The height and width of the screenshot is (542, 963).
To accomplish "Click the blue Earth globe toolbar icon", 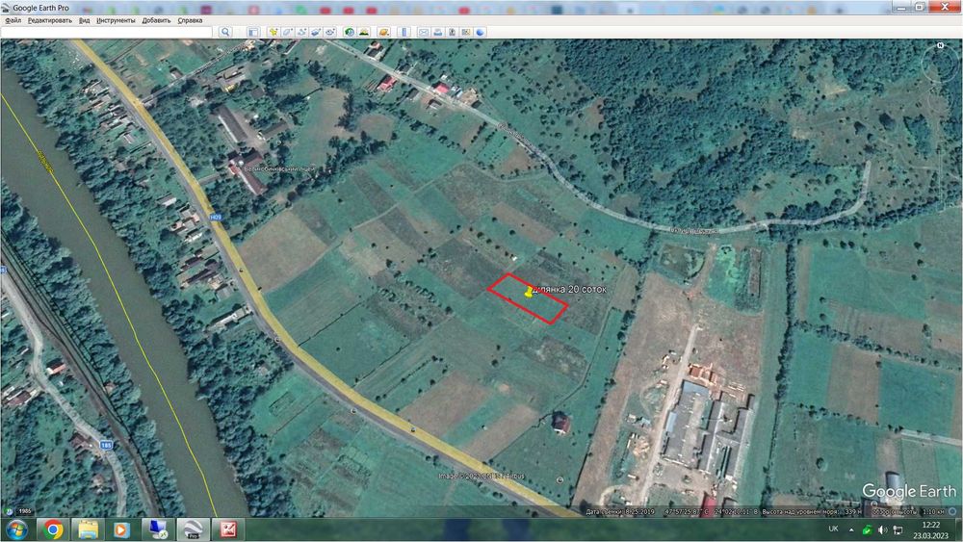I will tap(481, 32).
